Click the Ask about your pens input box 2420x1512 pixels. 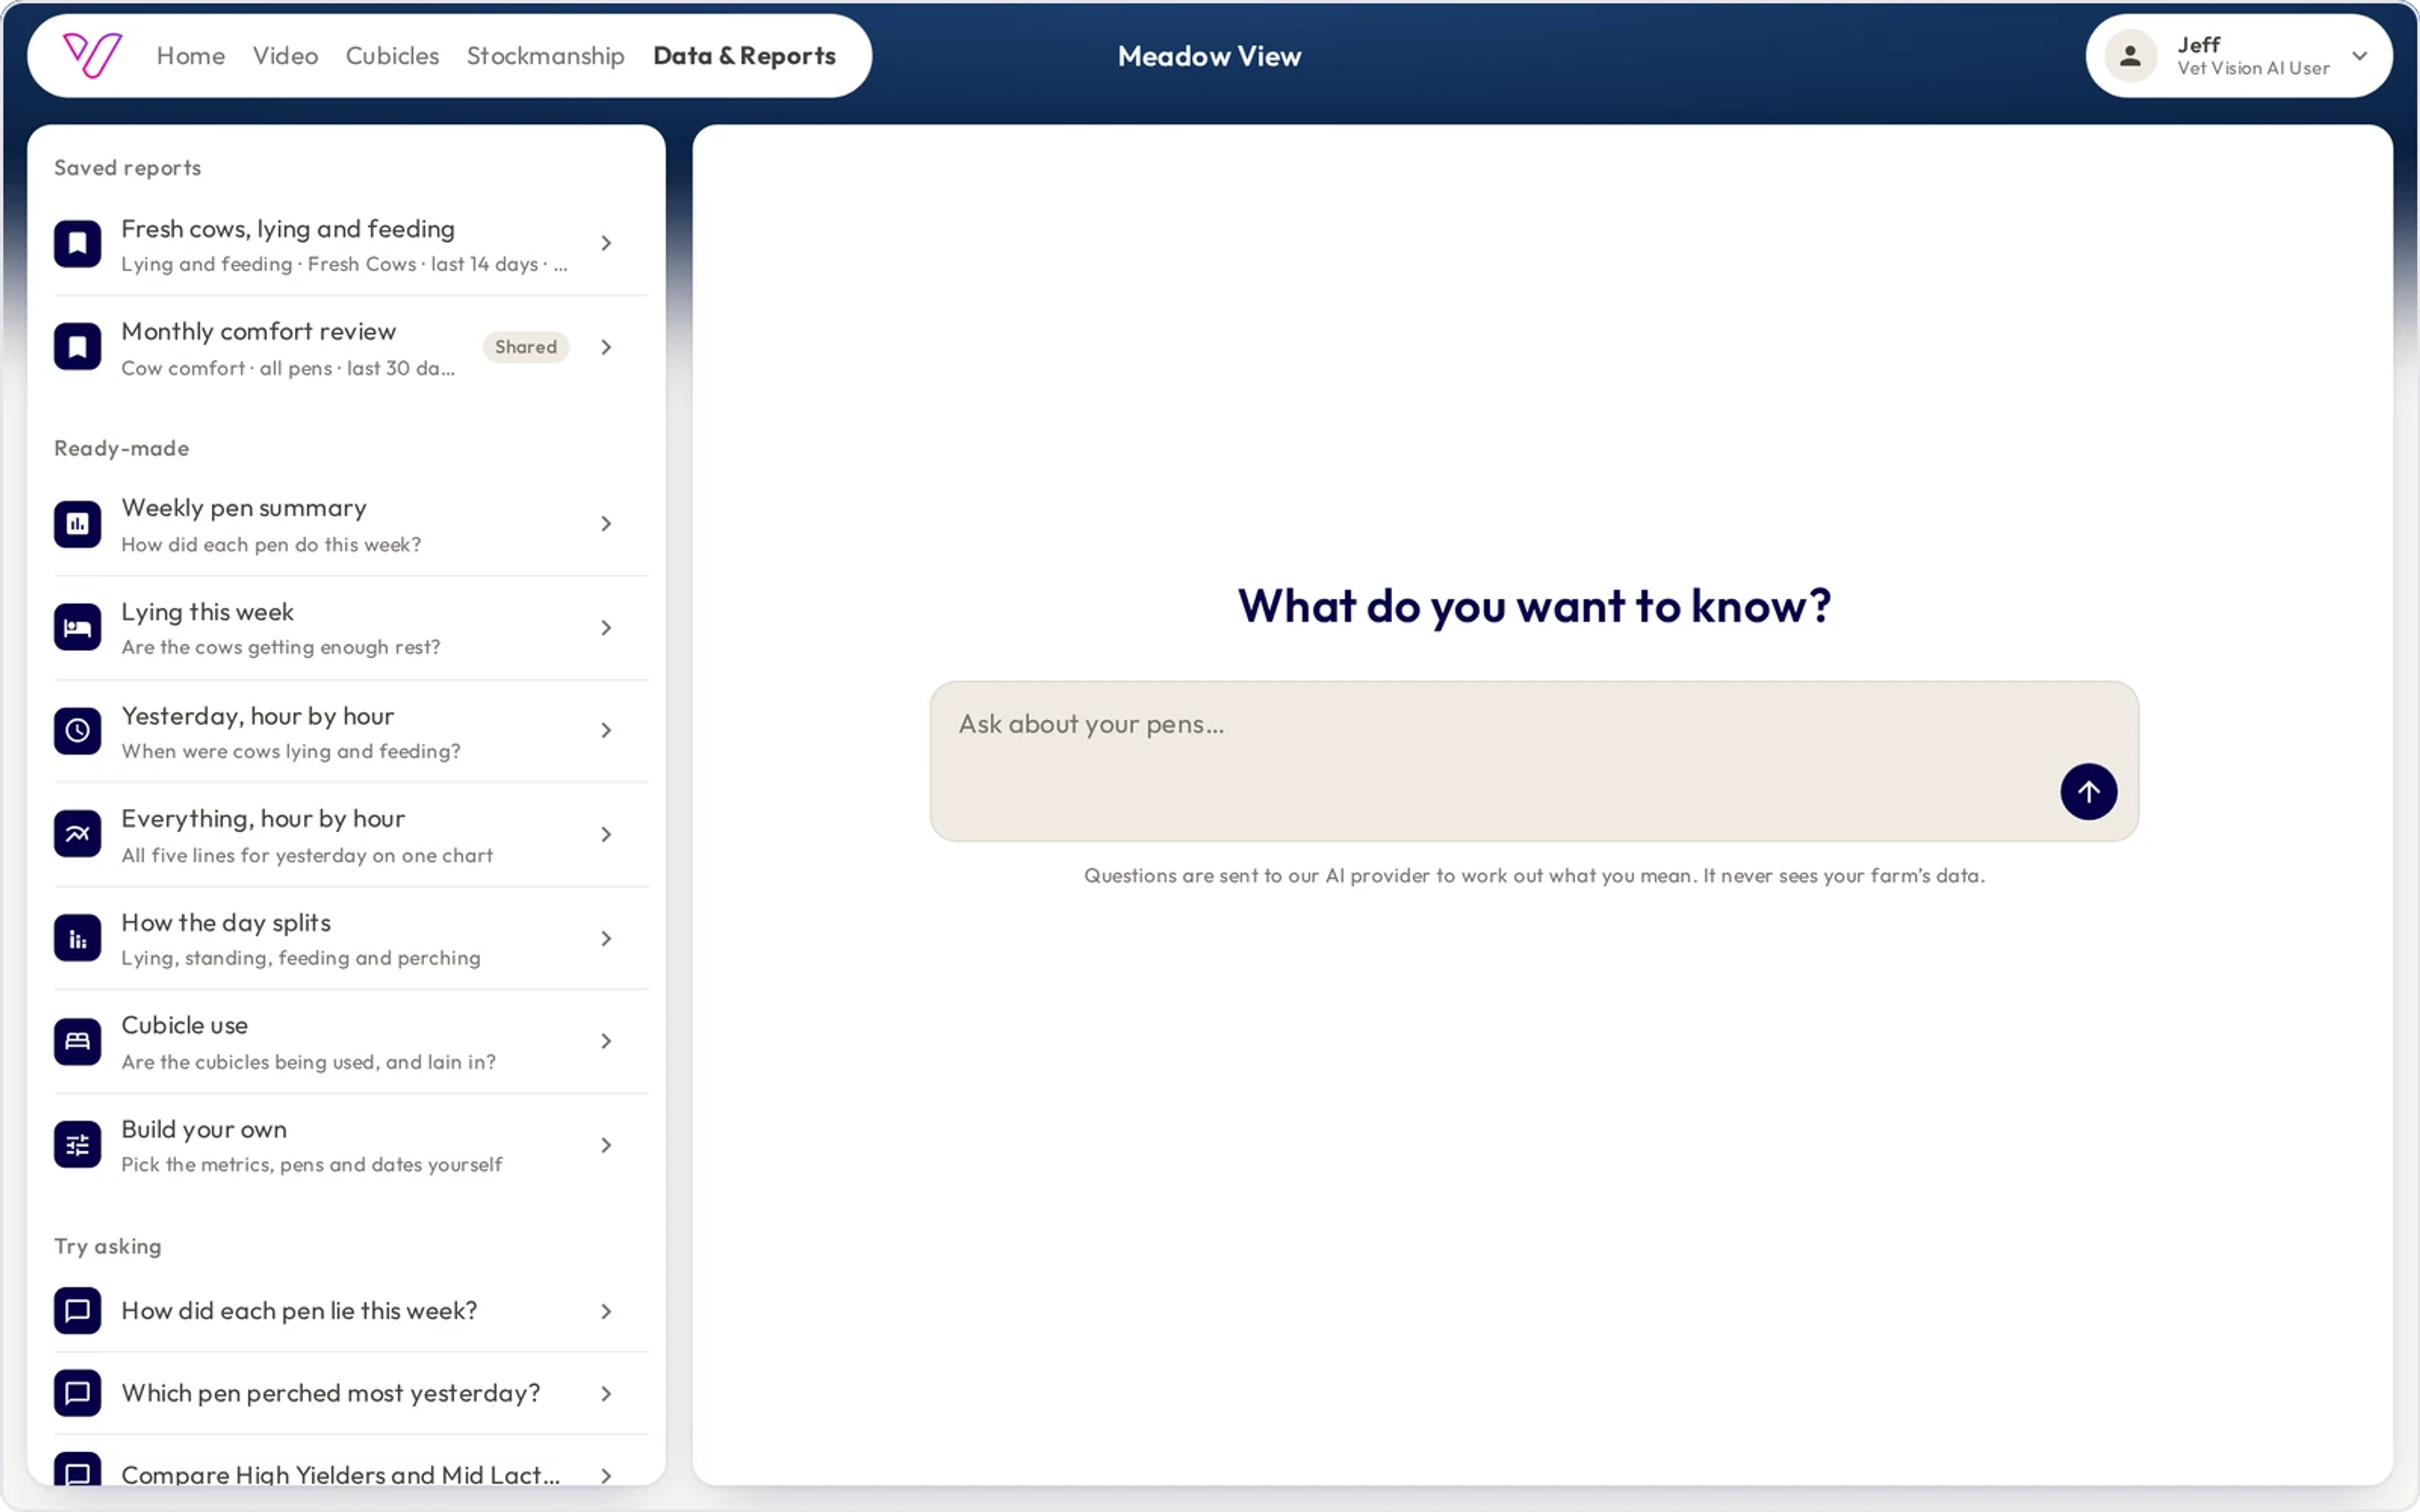pos(1533,761)
